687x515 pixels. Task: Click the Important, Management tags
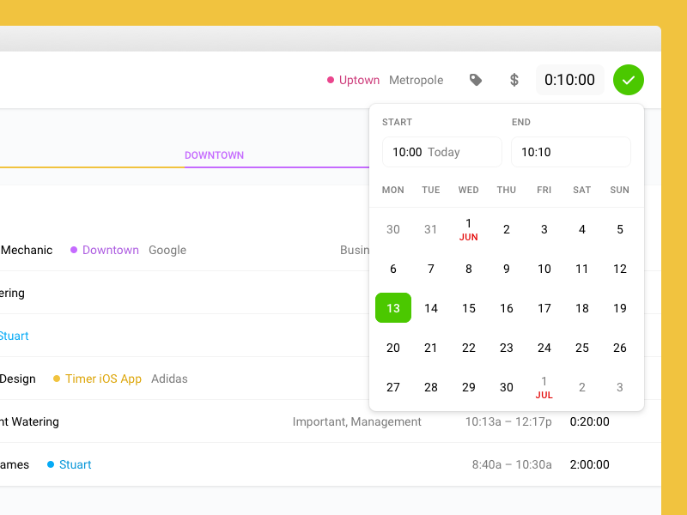pos(356,421)
